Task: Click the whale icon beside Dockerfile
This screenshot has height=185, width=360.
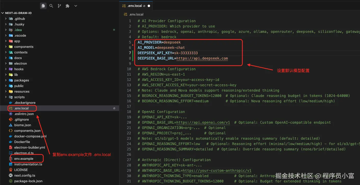Action: click(11, 142)
